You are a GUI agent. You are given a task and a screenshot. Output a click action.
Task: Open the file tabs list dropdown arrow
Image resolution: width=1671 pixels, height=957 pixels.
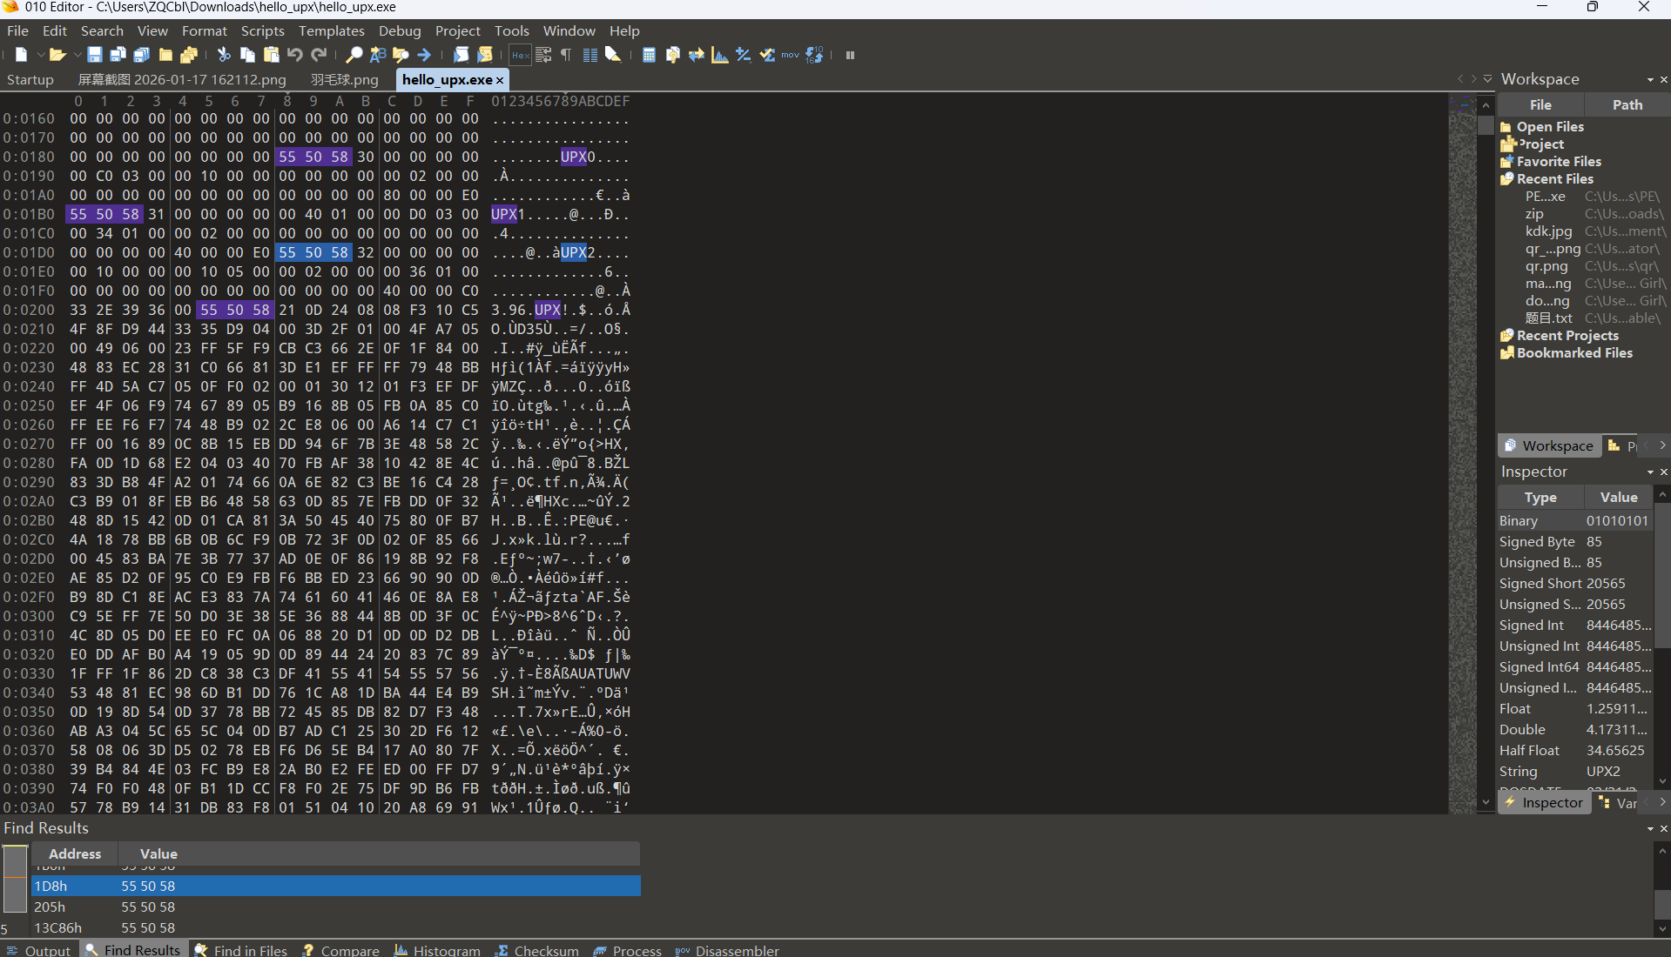pyautogui.click(x=1488, y=79)
